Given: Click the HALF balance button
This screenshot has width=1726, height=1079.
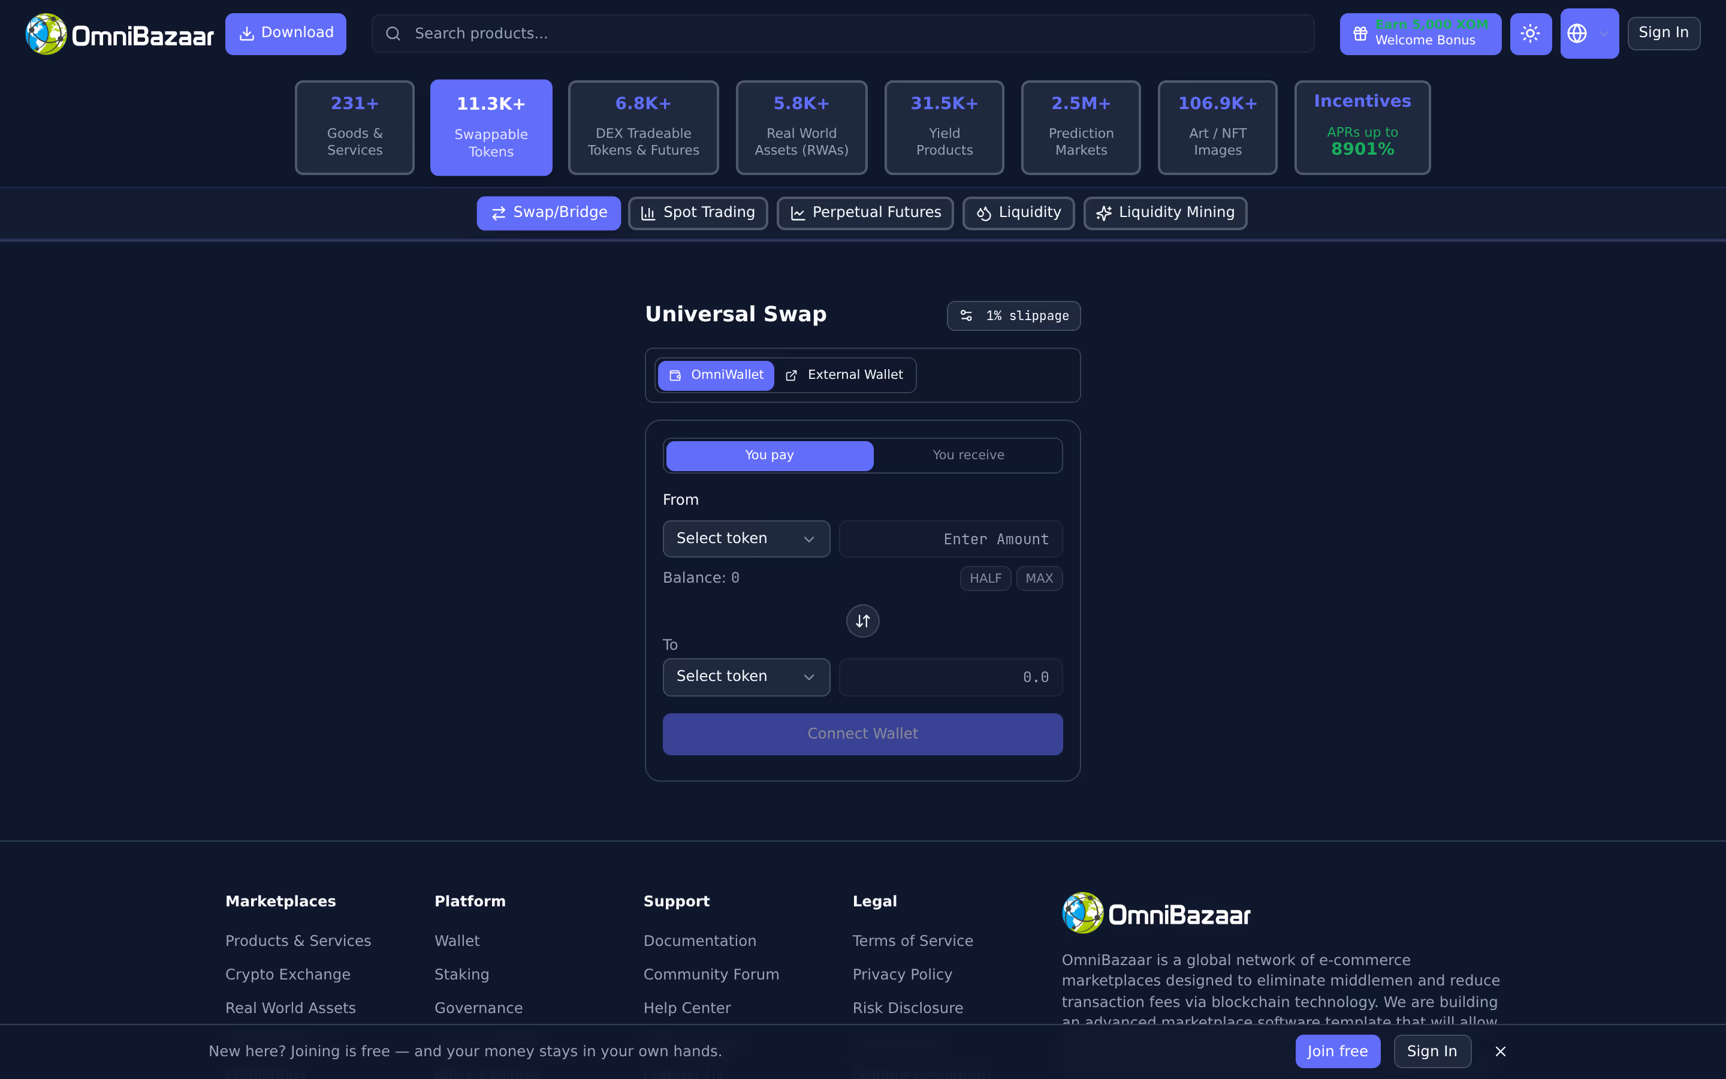Looking at the screenshot, I should coord(986,578).
